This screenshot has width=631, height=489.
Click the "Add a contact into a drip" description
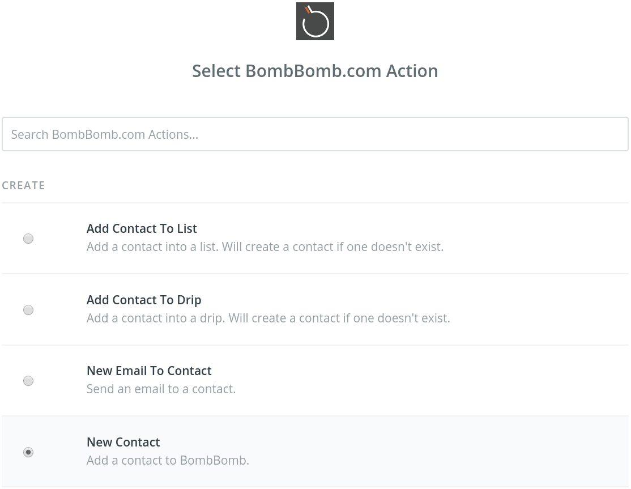[x=268, y=318]
